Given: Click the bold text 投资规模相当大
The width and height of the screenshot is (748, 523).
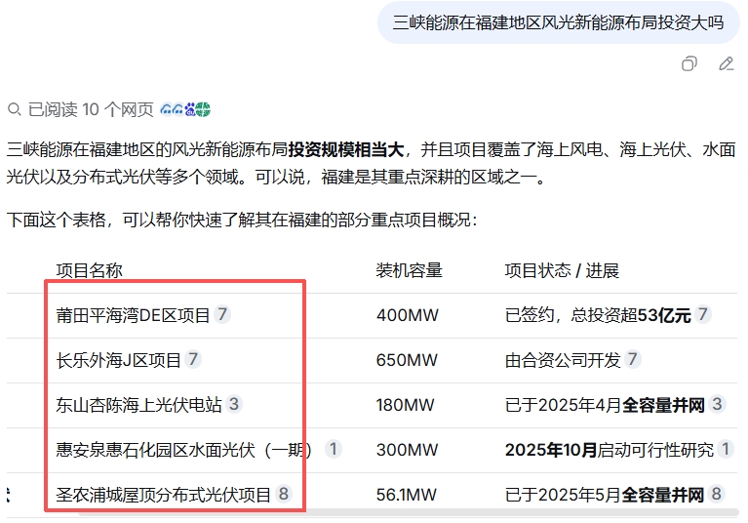Looking at the screenshot, I should pyautogui.click(x=346, y=150).
